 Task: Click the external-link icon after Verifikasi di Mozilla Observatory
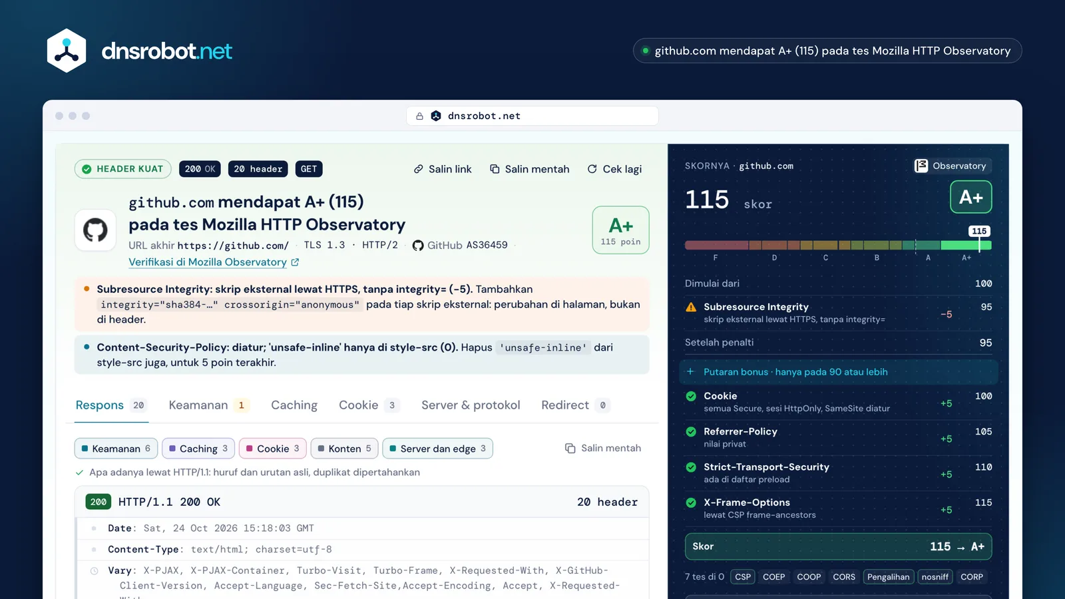[x=295, y=262]
